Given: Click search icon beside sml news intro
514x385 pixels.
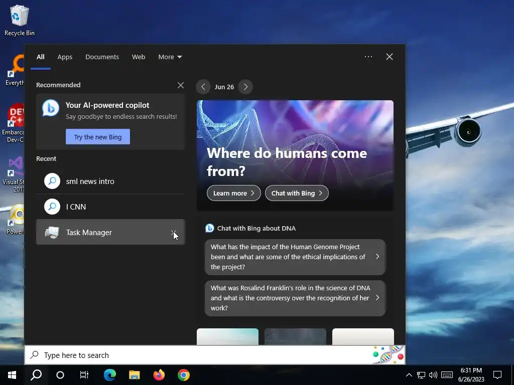Looking at the screenshot, I should [x=52, y=181].
